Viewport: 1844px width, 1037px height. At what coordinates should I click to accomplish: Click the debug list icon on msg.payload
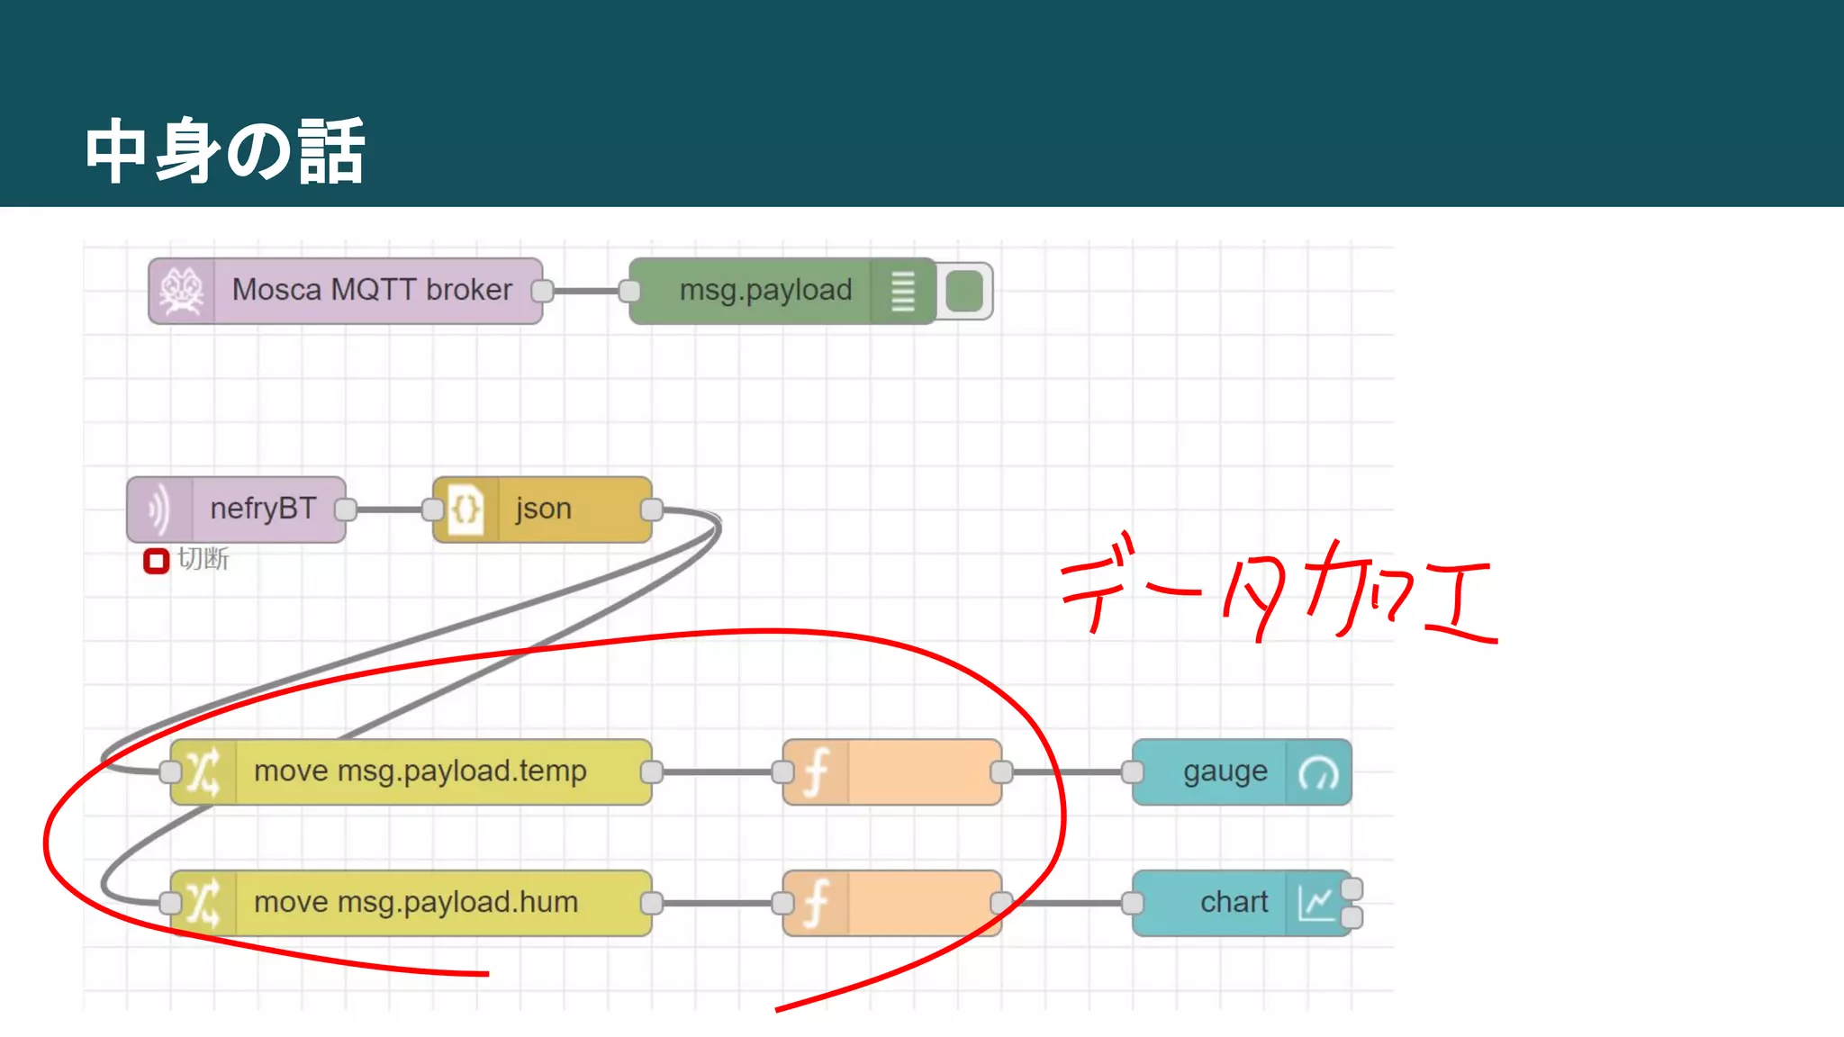pyautogui.click(x=903, y=292)
